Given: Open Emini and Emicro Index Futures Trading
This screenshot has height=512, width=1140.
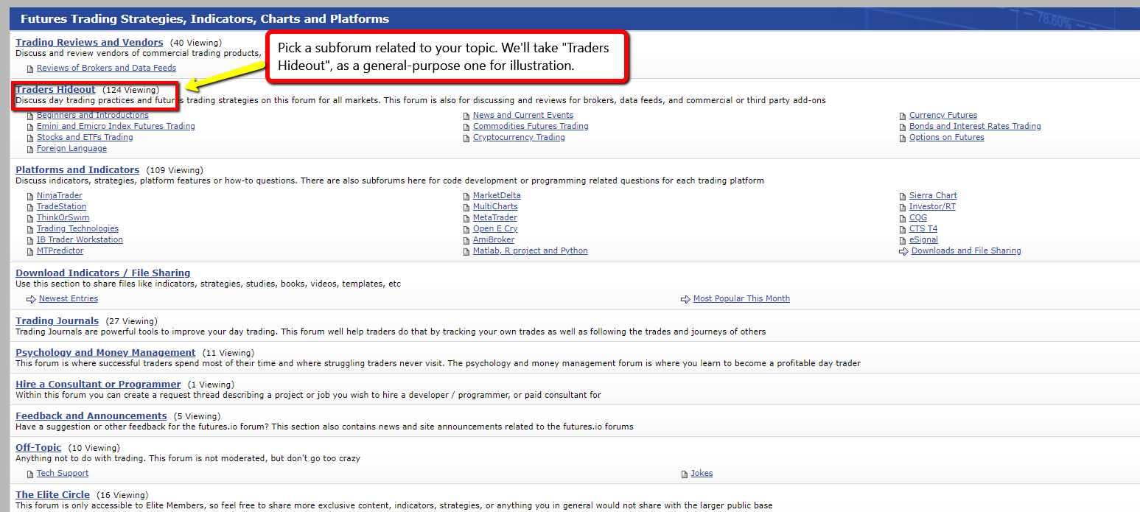Looking at the screenshot, I should [x=116, y=126].
